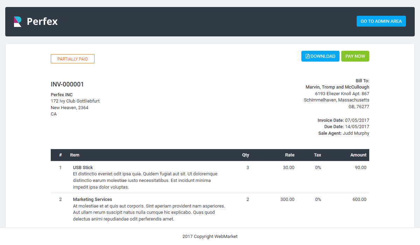Click the 600.00 amount for Marketing Services
This screenshot has height=245, width=420.
coord(359,199)
